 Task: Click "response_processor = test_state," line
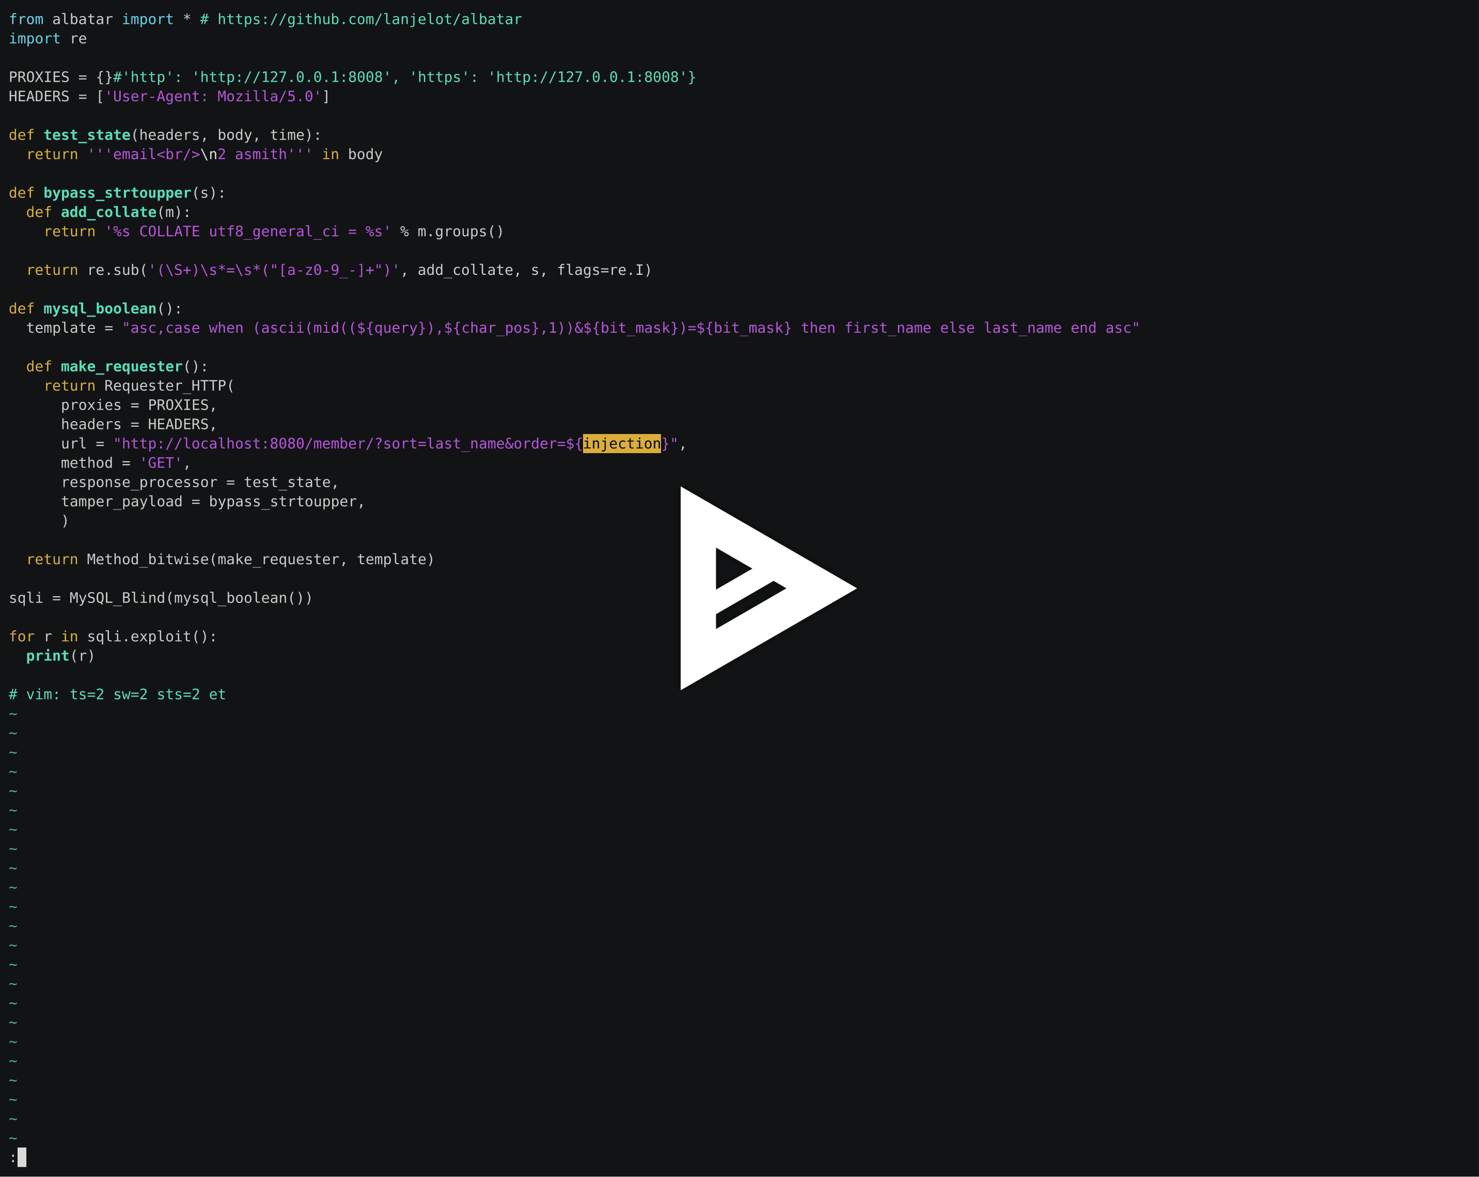[200, 483]
